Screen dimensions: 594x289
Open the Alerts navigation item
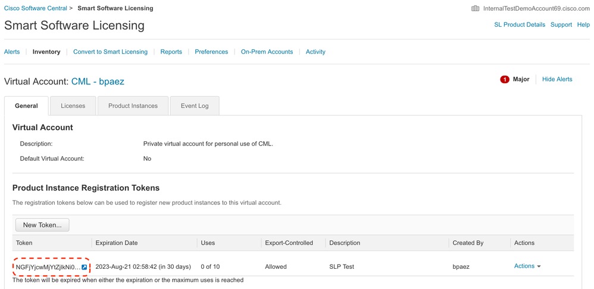click(x=12, y=52)
